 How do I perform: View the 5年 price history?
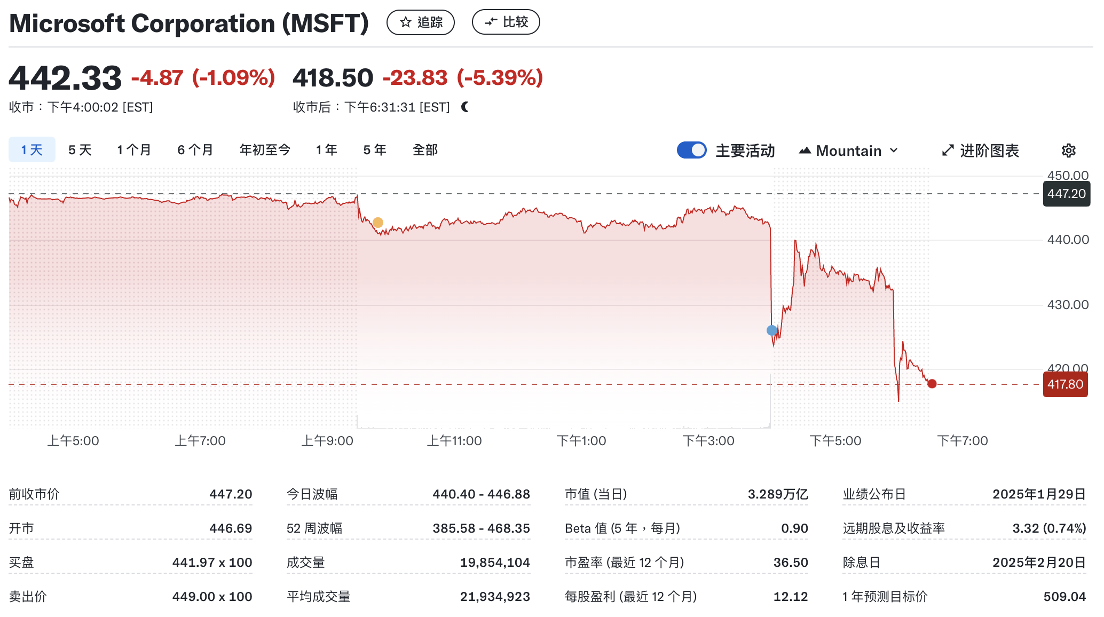click(374, 150)
